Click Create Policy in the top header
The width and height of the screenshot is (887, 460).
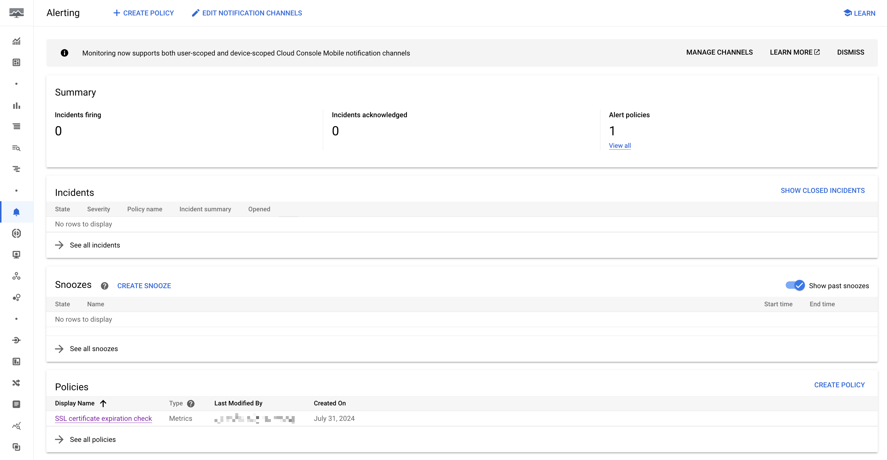click(x=143, y=13)
